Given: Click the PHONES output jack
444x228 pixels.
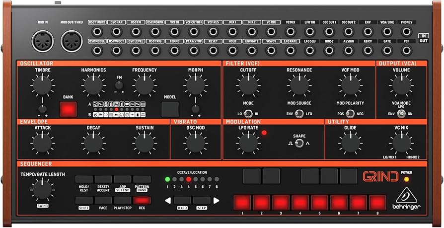Looking at the screenshot, I should tap(406, 31).
